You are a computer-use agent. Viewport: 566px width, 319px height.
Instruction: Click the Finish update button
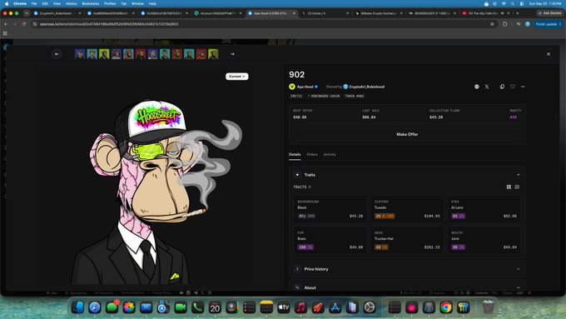(549, 24)
